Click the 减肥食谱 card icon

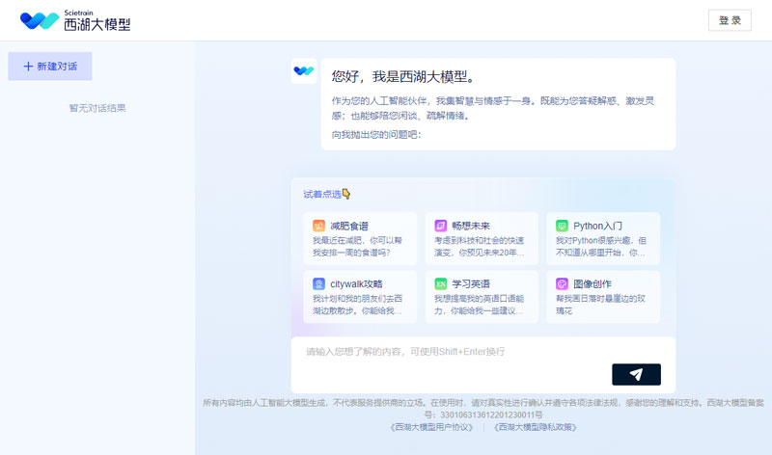click(x=318, y=226)
